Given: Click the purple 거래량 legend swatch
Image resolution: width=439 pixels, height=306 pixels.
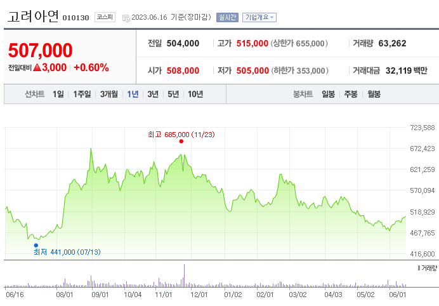Looking at the screenshot, I should (x=419, y=268).
